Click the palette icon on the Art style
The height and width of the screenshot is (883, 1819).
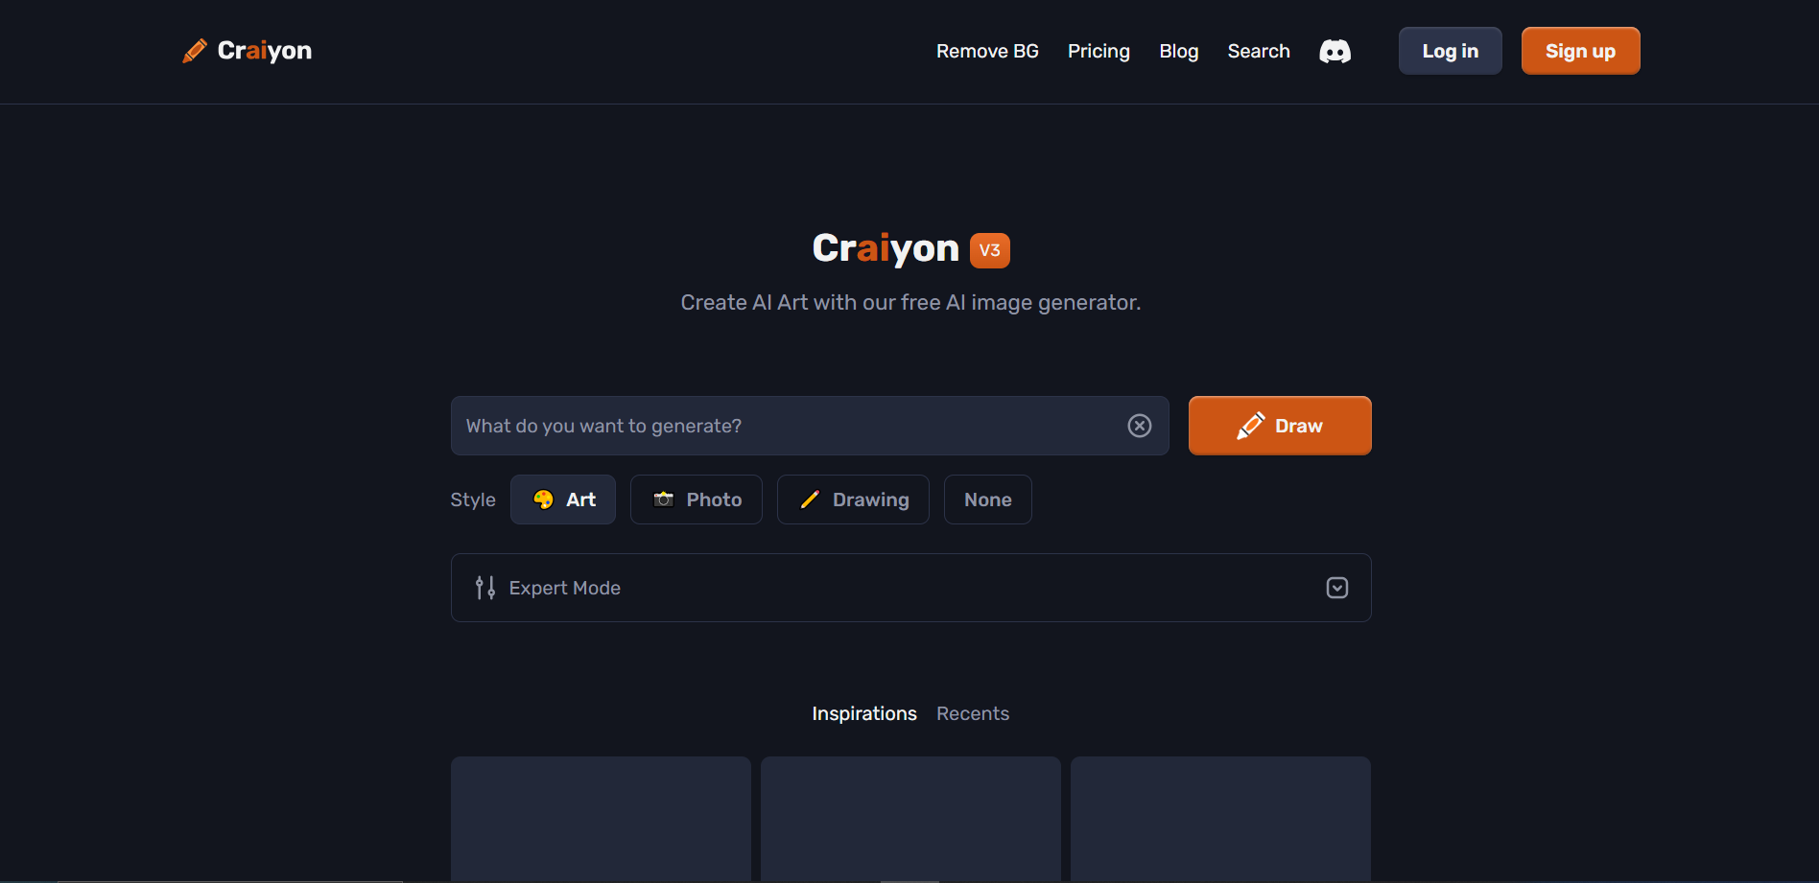pos(543,499)
